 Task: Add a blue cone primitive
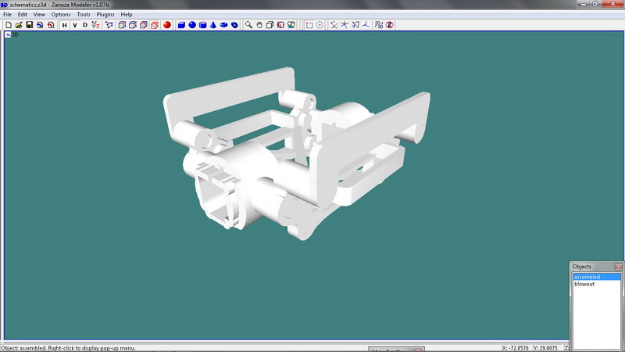pyautogui.click(x=213, y=25)
